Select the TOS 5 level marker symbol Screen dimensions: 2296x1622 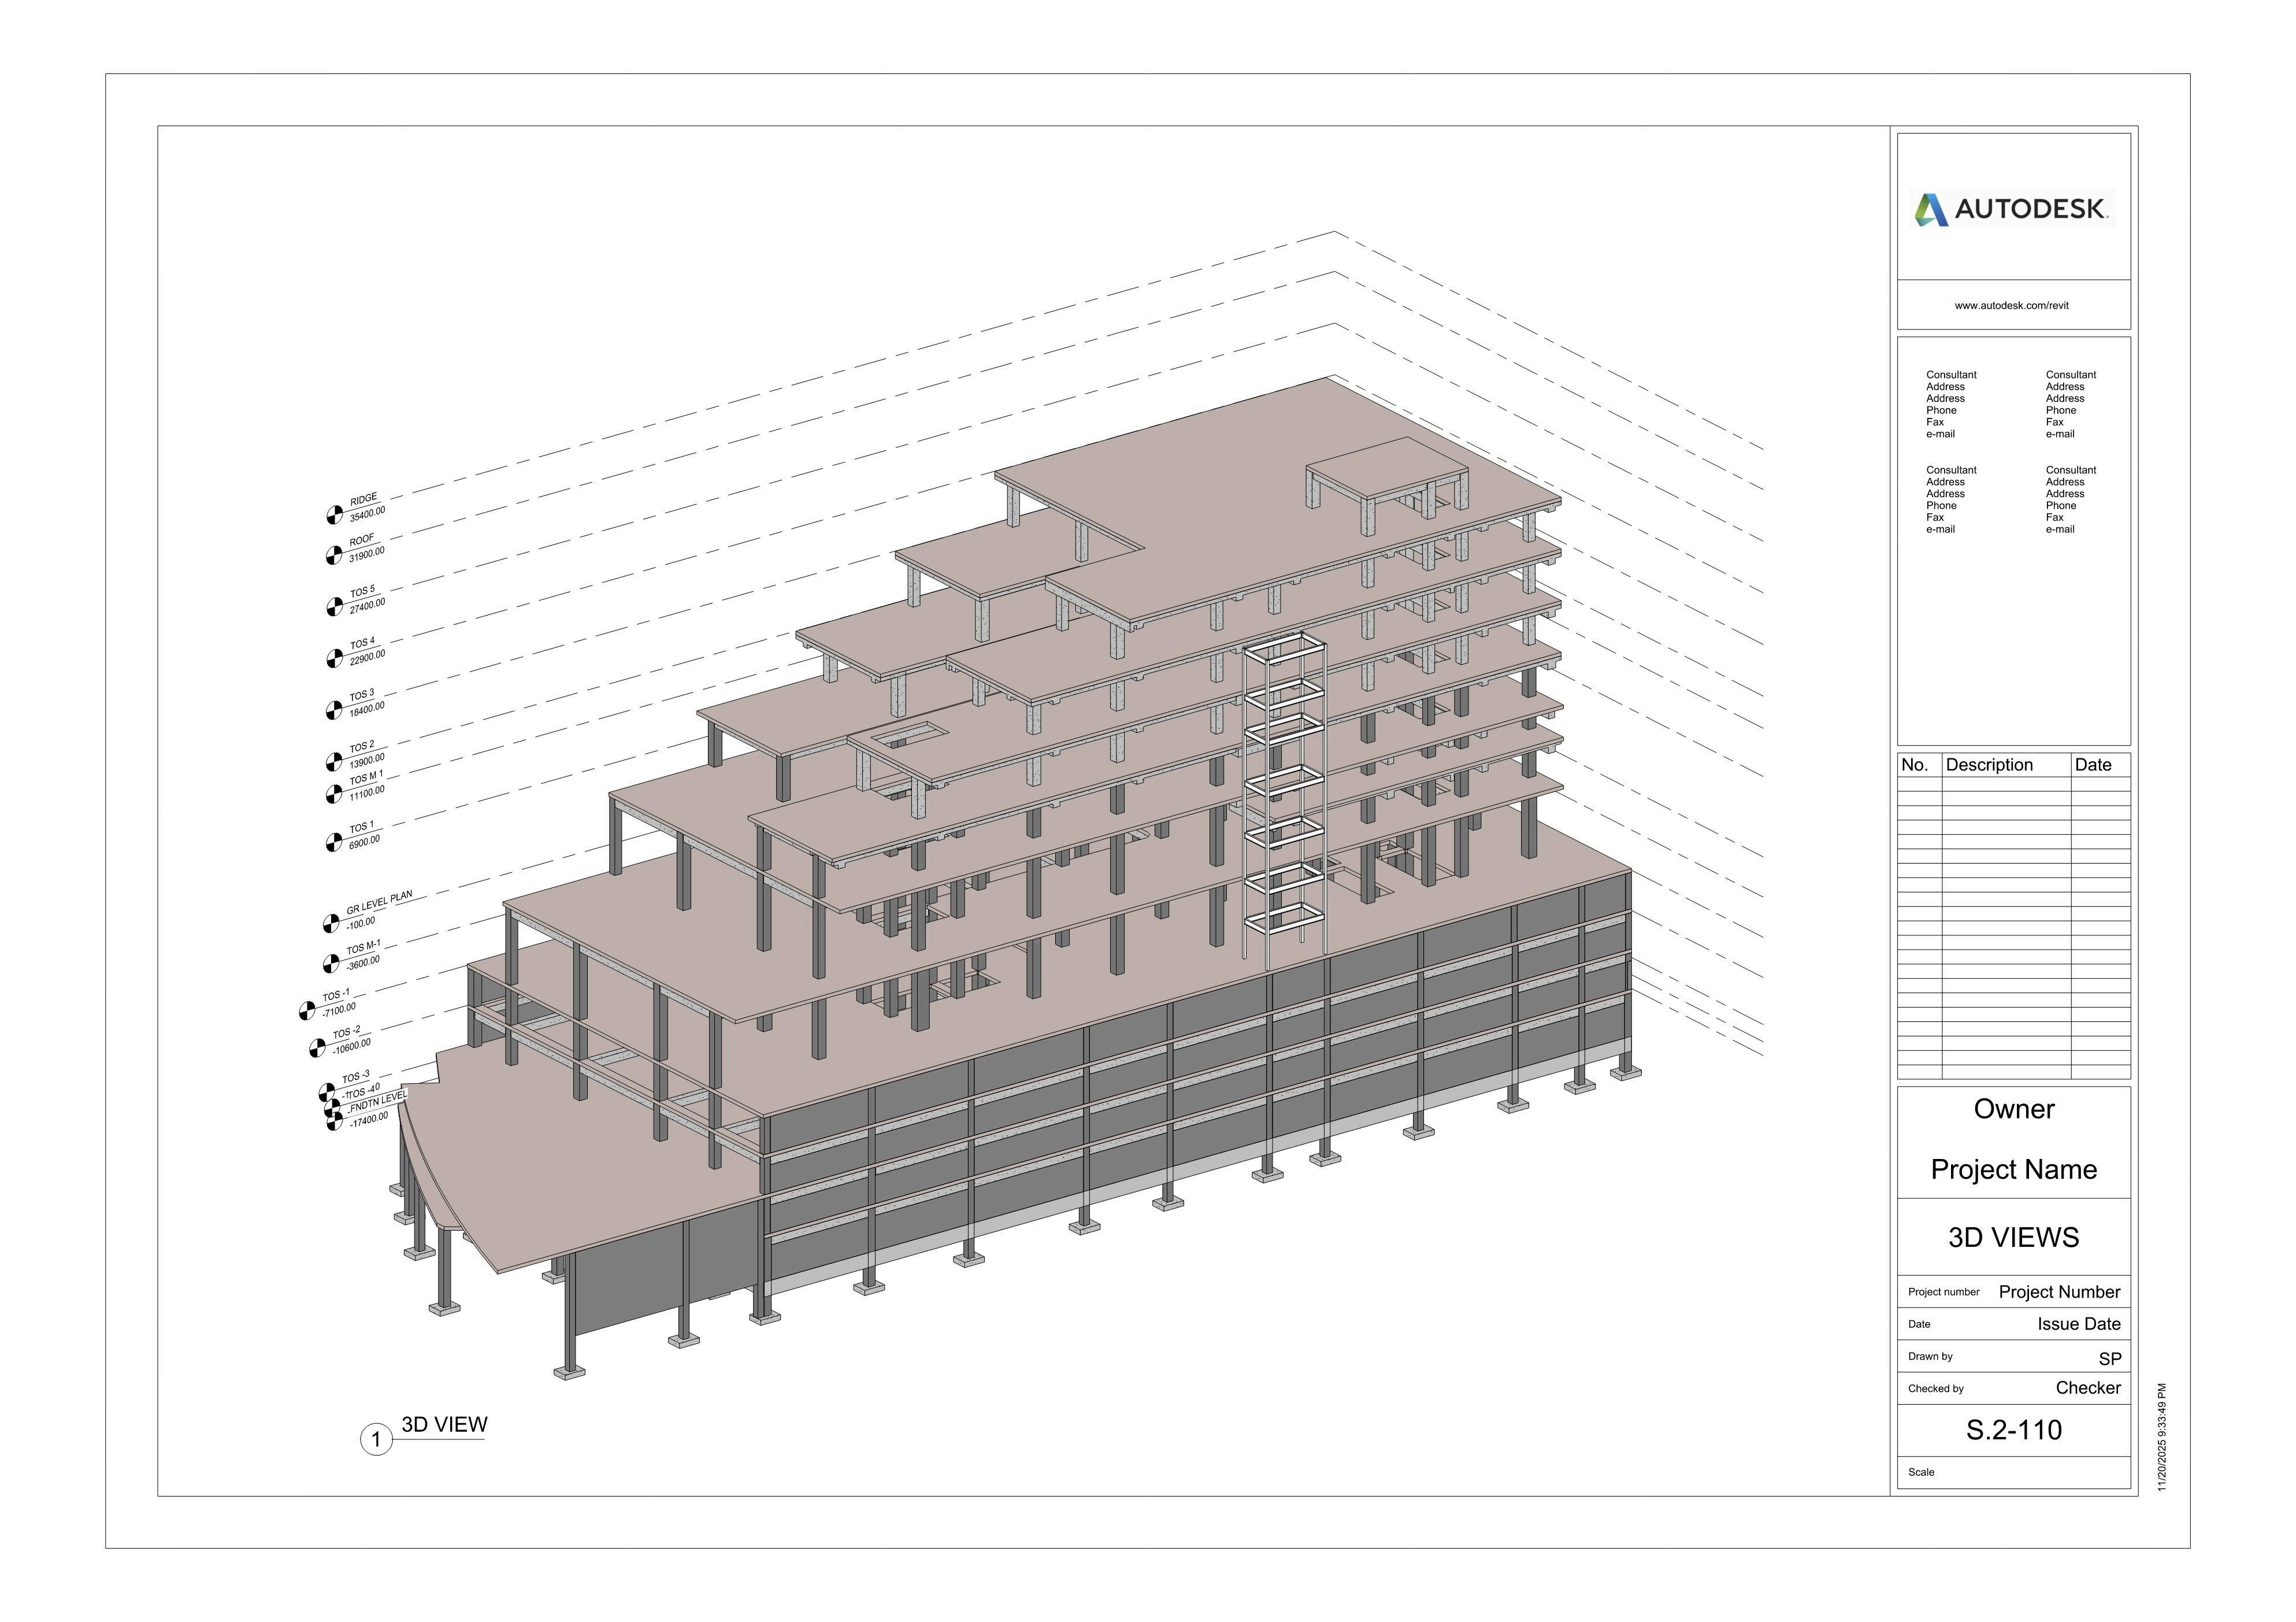coord(334,607)
